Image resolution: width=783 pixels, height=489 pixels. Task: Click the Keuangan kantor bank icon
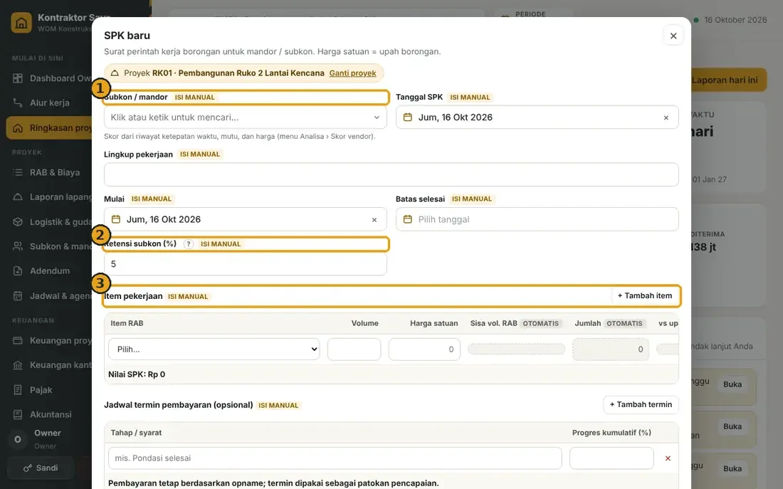18,365
